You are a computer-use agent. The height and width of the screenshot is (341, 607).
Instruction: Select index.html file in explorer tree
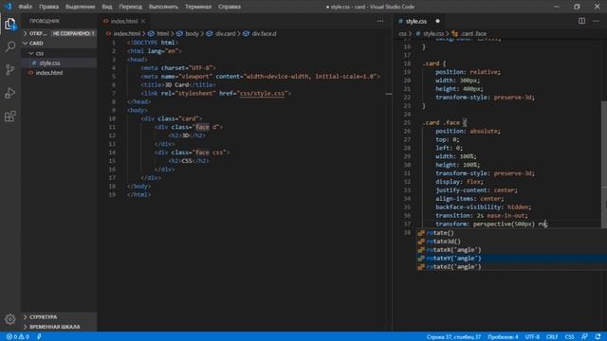coord(59,73)
